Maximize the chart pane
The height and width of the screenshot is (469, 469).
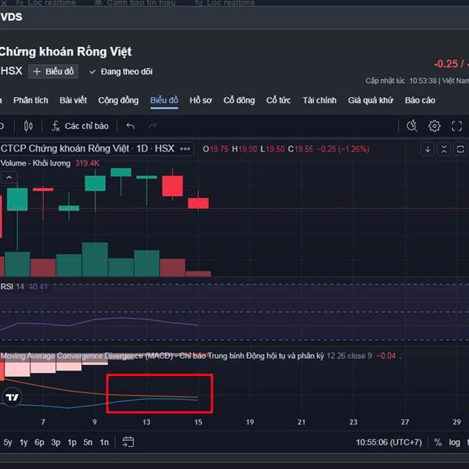coord(460,149)
